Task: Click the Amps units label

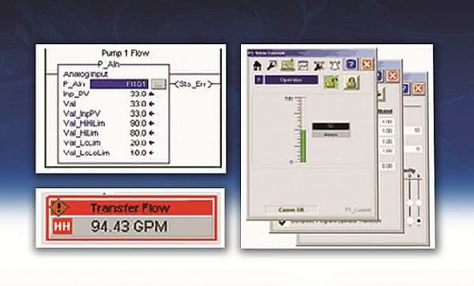Action: click(x=331, y=134)
